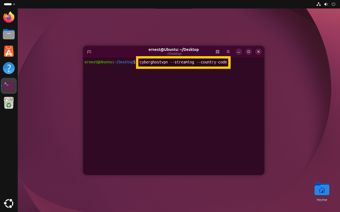Open the terminal tab overview grid
The width and height of the screenshot is (340, 212).
coord(218,52)
